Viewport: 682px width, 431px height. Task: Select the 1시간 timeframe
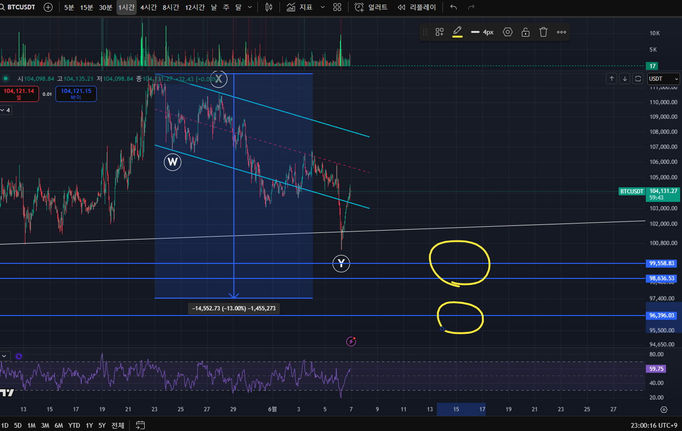[126, 7]
